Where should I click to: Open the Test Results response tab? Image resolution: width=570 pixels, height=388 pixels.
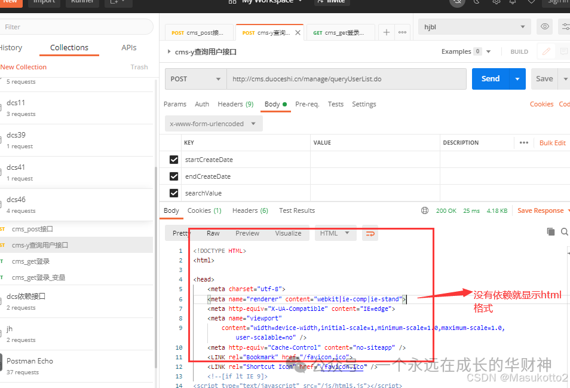coord(297,210)
